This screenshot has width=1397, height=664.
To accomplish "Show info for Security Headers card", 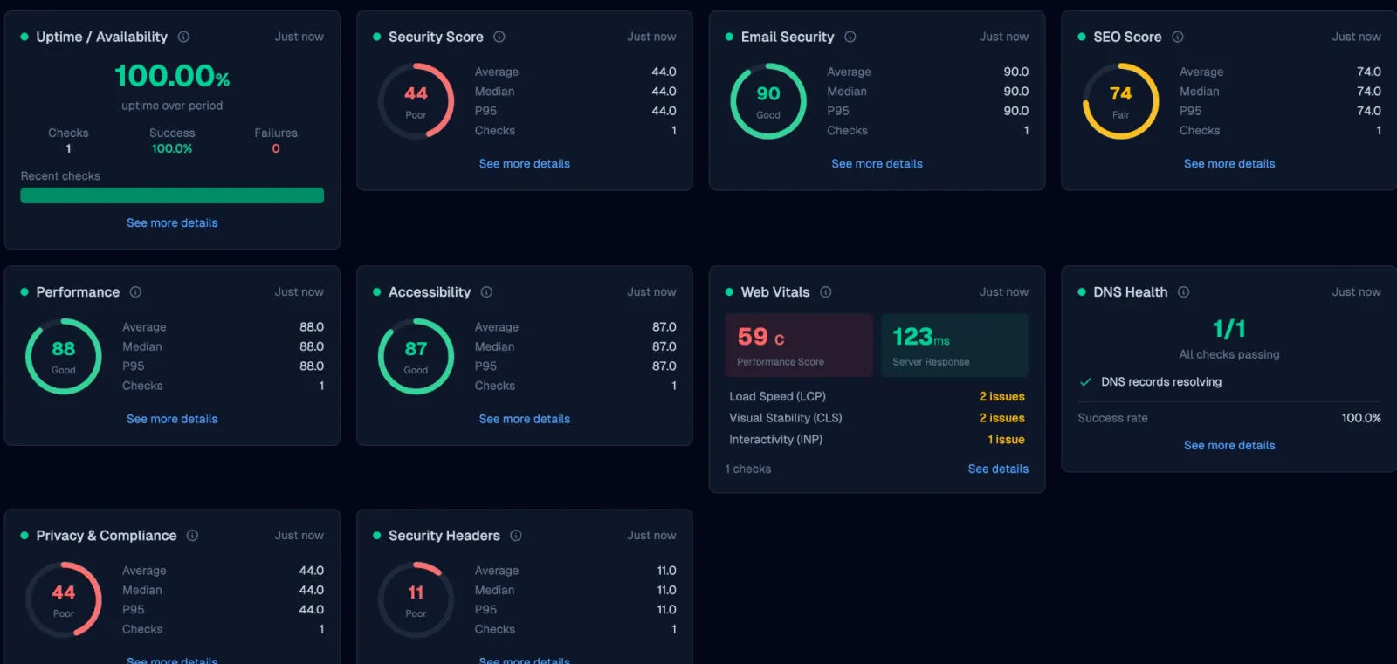I will (x=516, y=536).
